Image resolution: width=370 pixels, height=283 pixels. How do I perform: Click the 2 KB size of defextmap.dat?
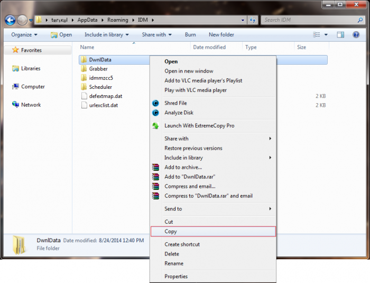pos(321,96)
